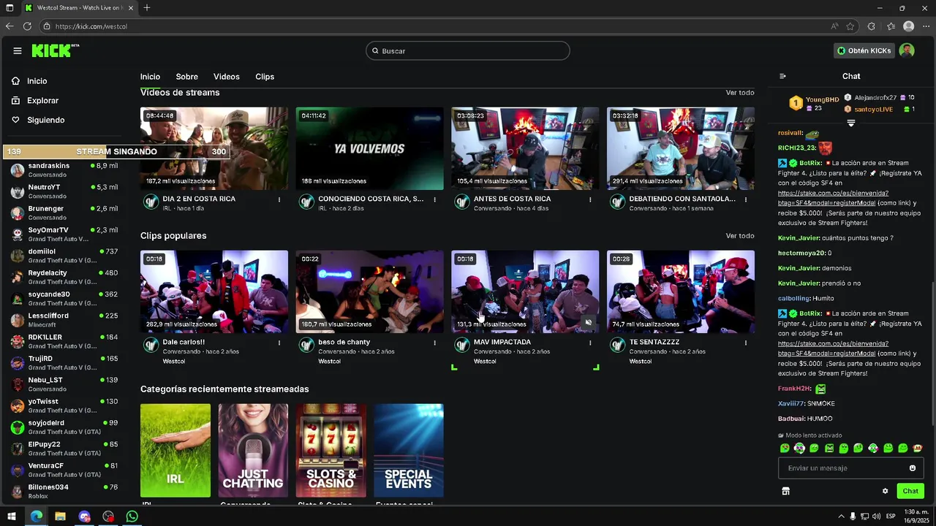Open options for DIA 2 EN COSTA RICA

[x=279, y=199]
